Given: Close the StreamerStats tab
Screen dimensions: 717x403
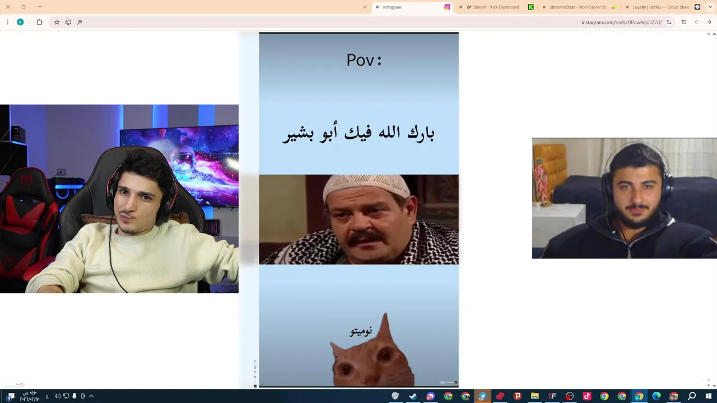Looking at the screenshot, I should (x=543, y=7).
